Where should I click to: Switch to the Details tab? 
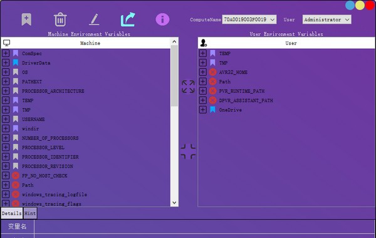(x=12, y=214)
